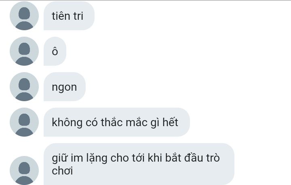Click the word 'chơi' in last message

(x=62, y=171)
